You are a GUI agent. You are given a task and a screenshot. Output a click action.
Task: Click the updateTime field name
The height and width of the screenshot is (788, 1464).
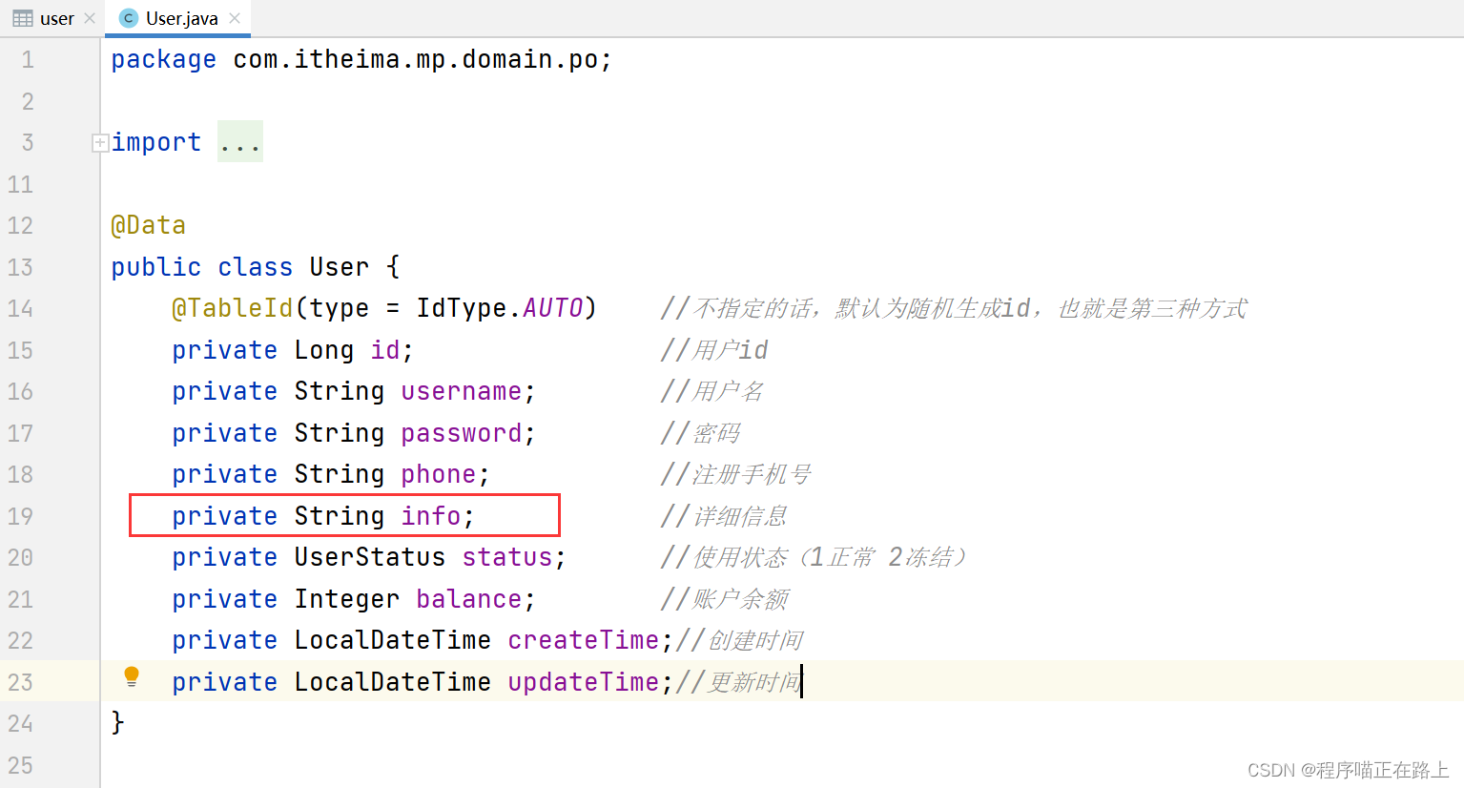point(583,682)
